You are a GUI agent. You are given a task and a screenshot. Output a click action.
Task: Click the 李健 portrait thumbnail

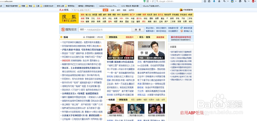click(151, 50)
